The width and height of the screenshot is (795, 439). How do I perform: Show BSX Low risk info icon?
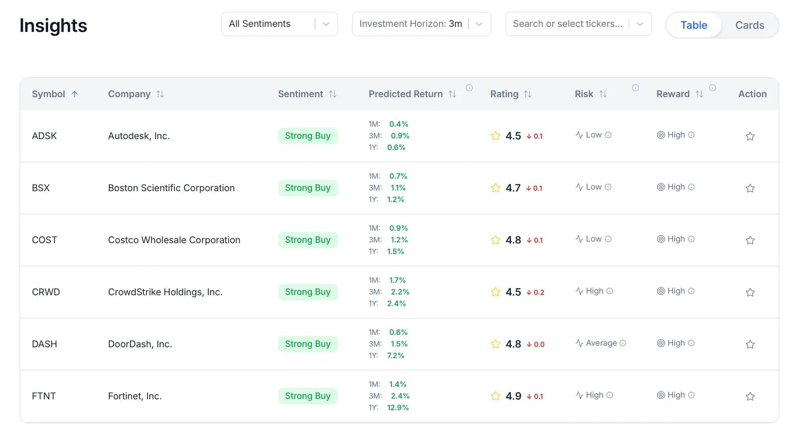click(x=608, y=187)
